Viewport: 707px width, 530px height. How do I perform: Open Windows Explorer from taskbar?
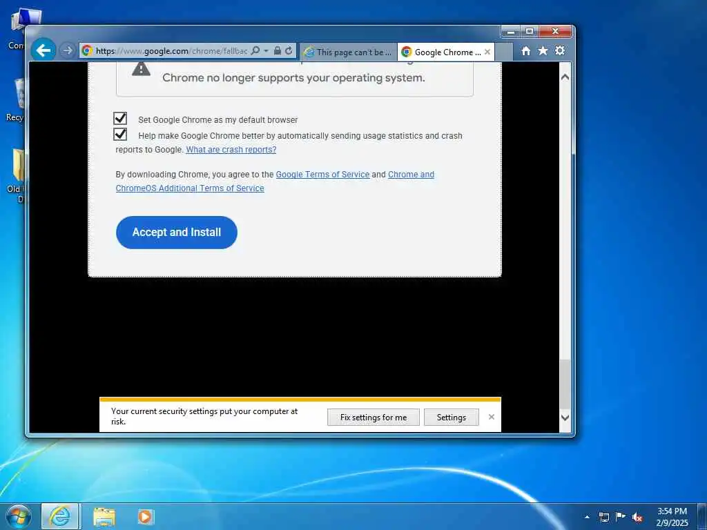[x=104, y=517]
